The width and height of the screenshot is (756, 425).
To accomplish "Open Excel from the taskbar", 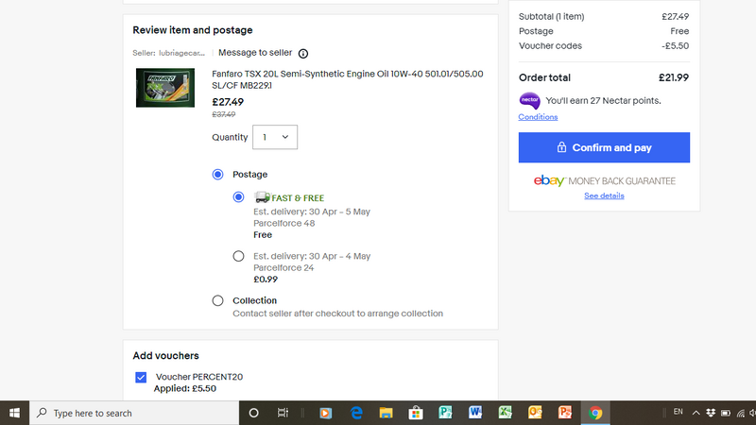I will tap(506, 413).
